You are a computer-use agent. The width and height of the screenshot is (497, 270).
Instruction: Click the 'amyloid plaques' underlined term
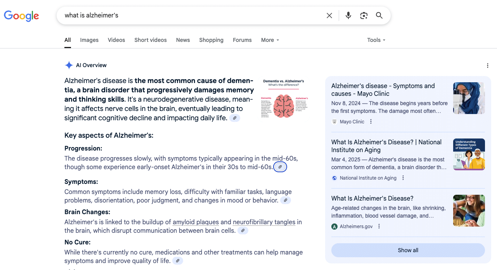coord(196,222)
